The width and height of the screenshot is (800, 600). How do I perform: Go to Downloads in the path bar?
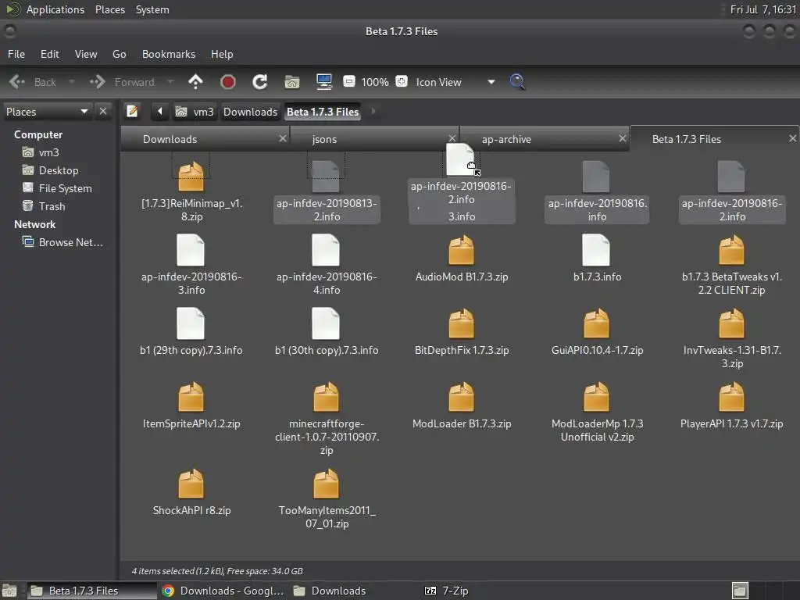pyautogui.click(x=250, y=112)
